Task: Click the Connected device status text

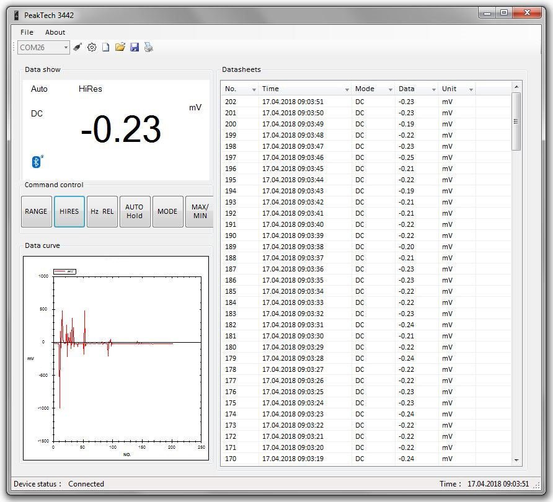Action: 86,484
